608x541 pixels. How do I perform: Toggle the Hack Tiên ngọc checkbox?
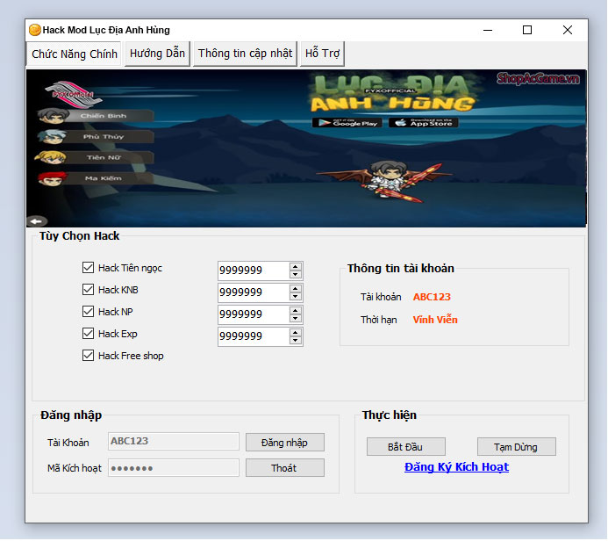(88, 267)
